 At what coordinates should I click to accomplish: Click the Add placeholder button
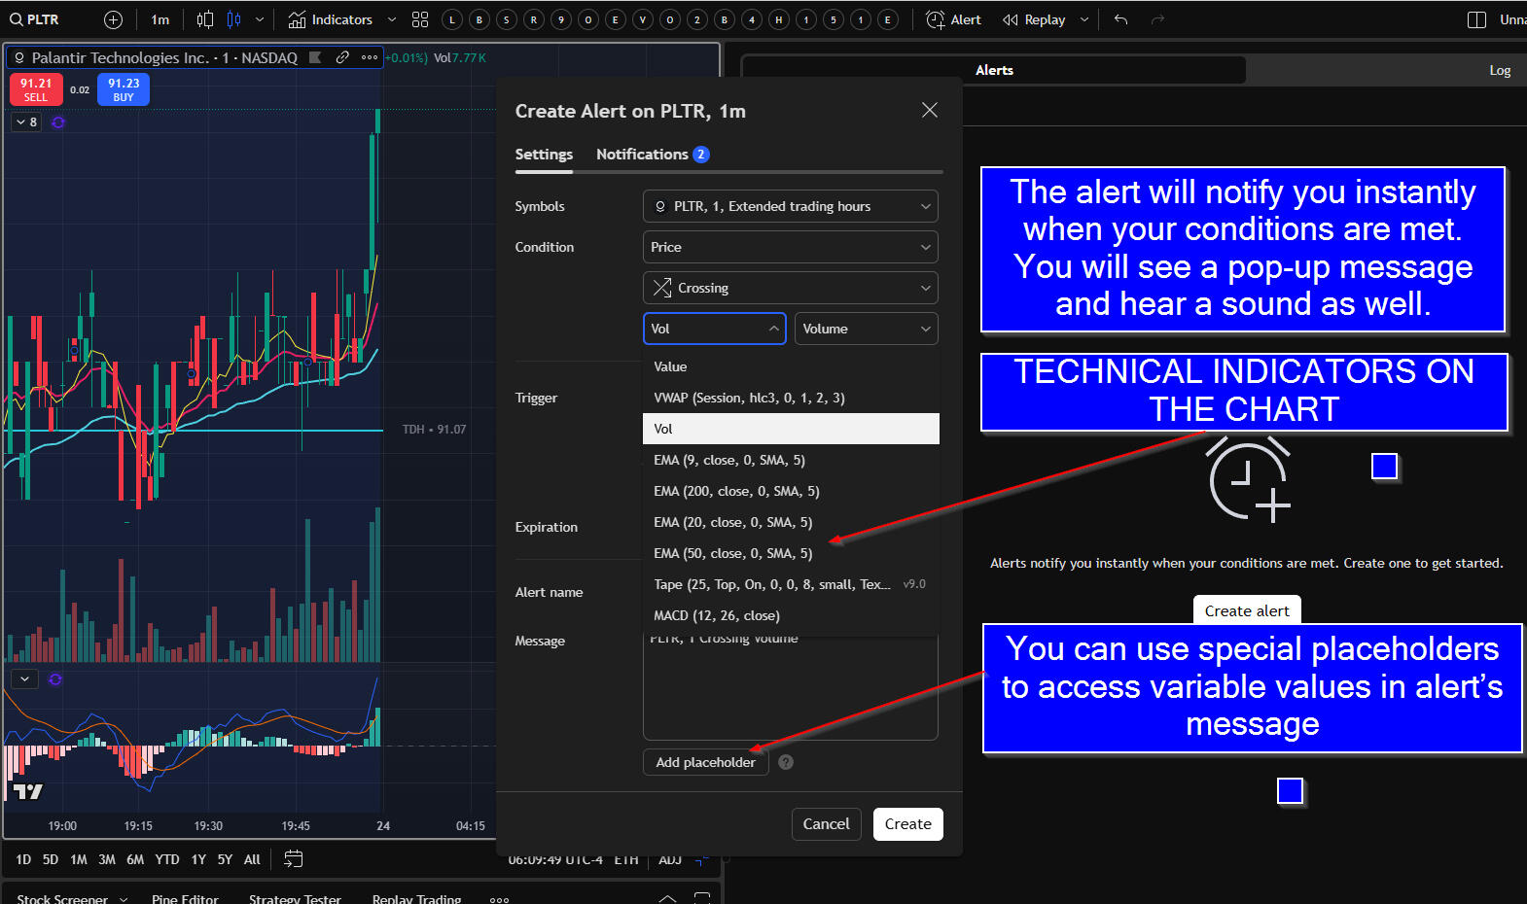point(705,762)
